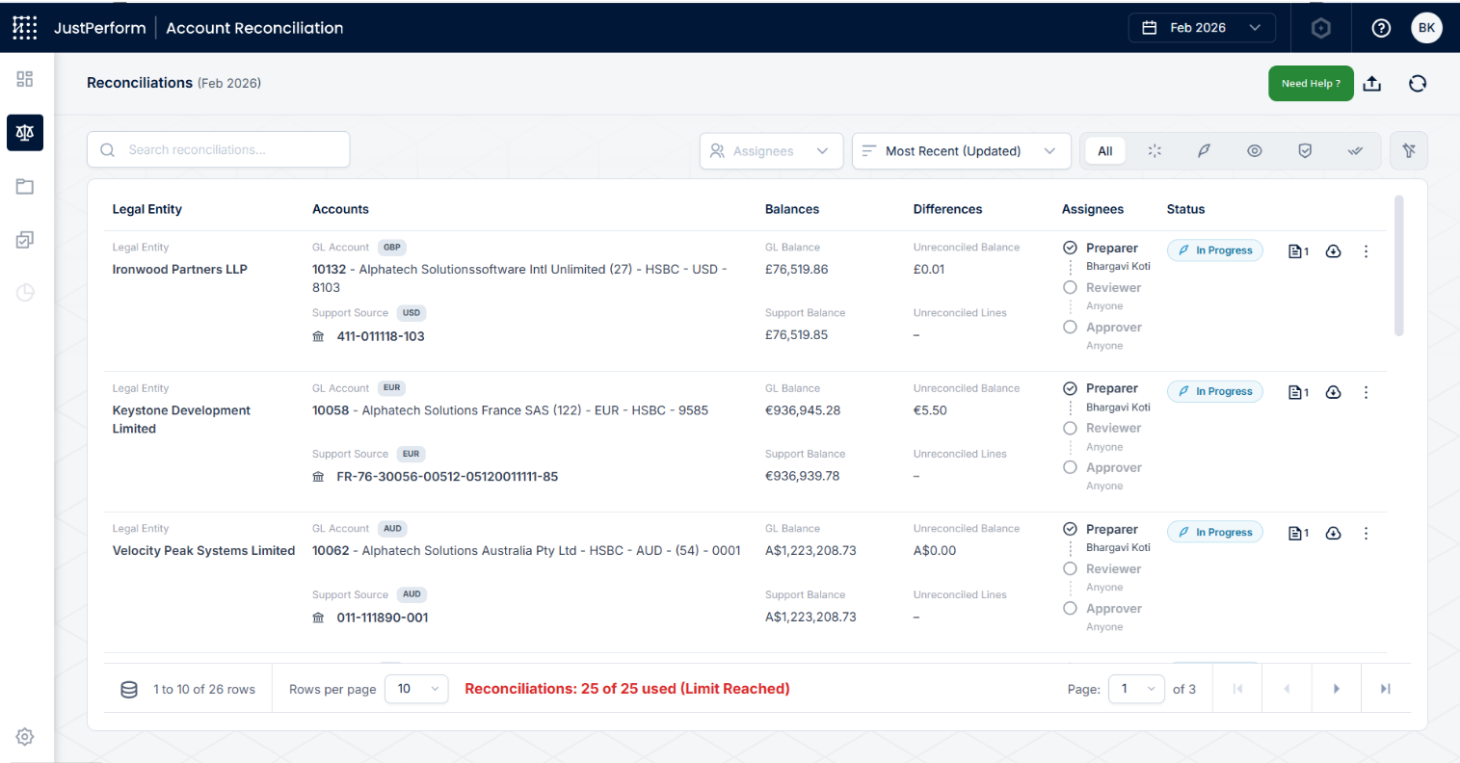Click support source 011-111890-001
The height and width of the screenshot is (763, 1460).
383,618
